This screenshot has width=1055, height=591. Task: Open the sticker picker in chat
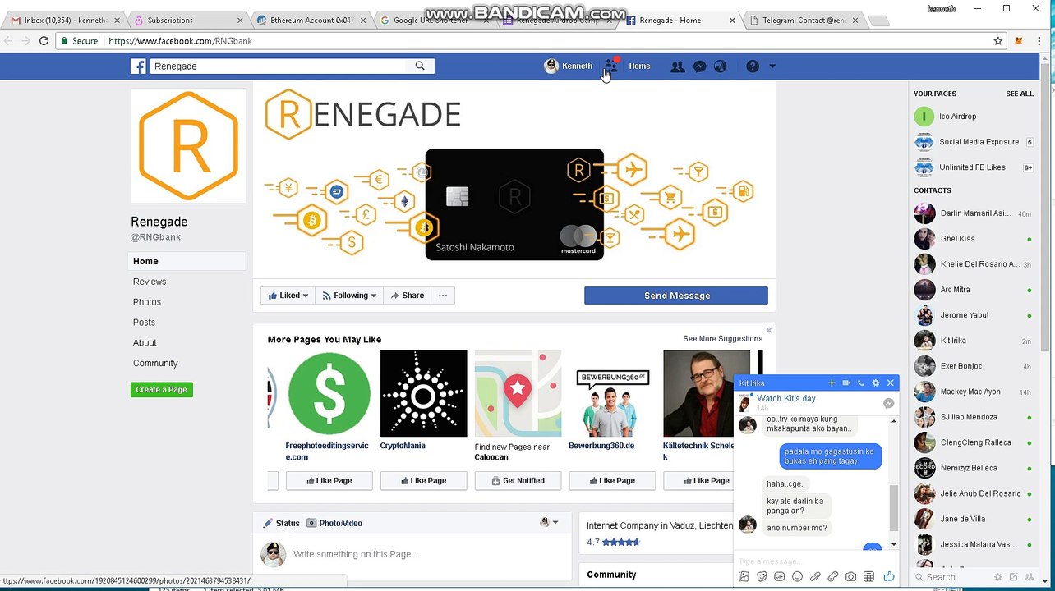762,577
